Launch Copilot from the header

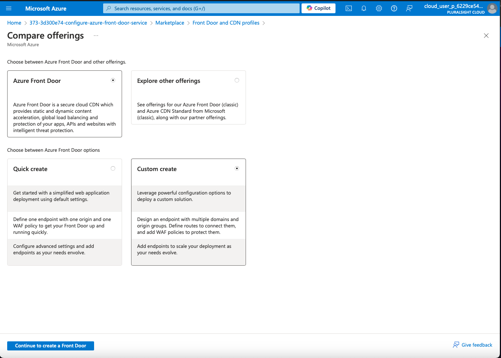[x=319, y=8]
